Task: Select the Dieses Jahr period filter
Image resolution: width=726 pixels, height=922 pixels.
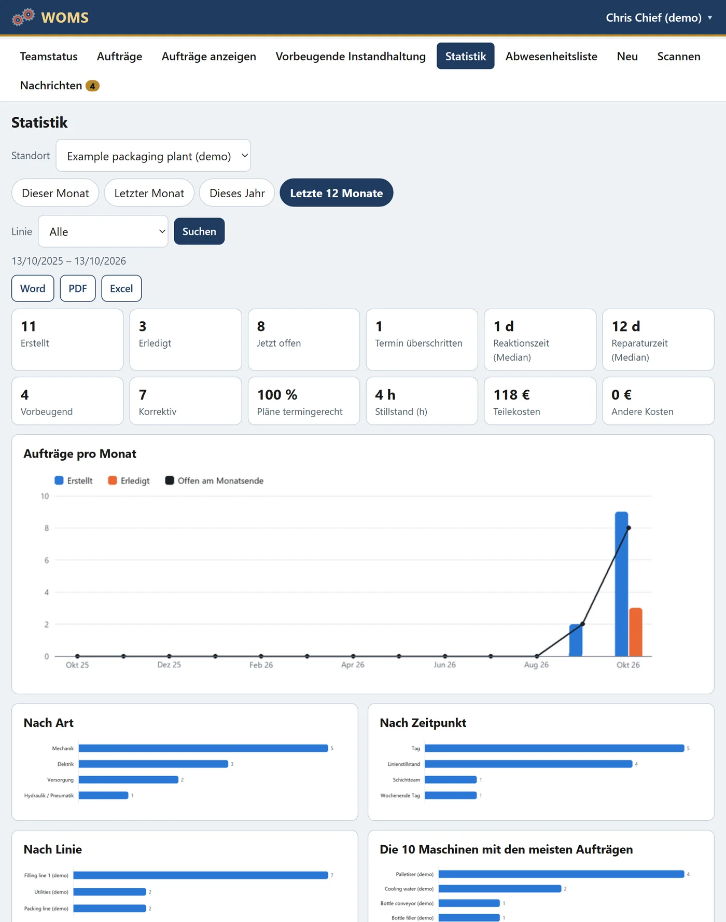Action: [x=237, y=193]
